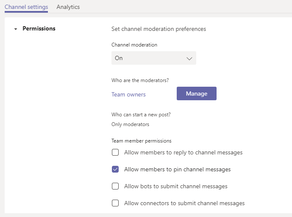Enable the bots submit messages checkbox
This screenshot has width=292, height=217.
point(115,186)
